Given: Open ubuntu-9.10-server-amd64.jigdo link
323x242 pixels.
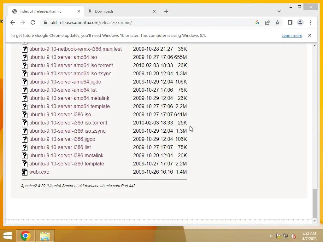Looking at the screenshot, I should (65, 82).
